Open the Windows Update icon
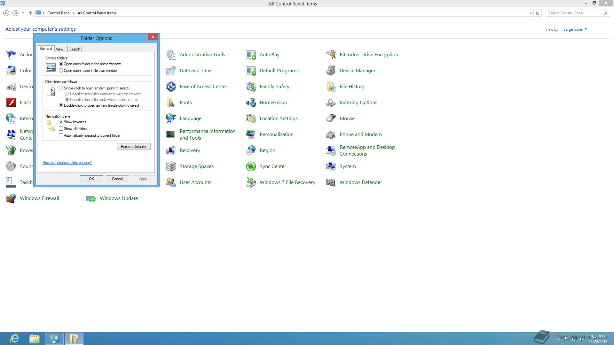Image resolution: width=614 pixels, height=345 pixels. click(91, 198)
